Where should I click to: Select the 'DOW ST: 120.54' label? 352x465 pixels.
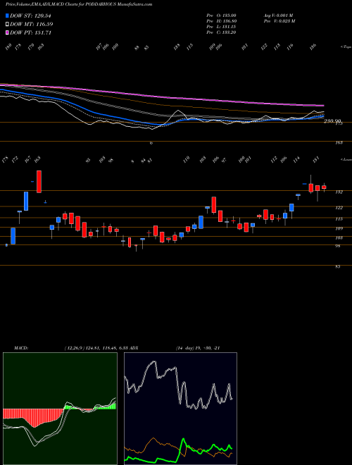click(x=31, y=15)
